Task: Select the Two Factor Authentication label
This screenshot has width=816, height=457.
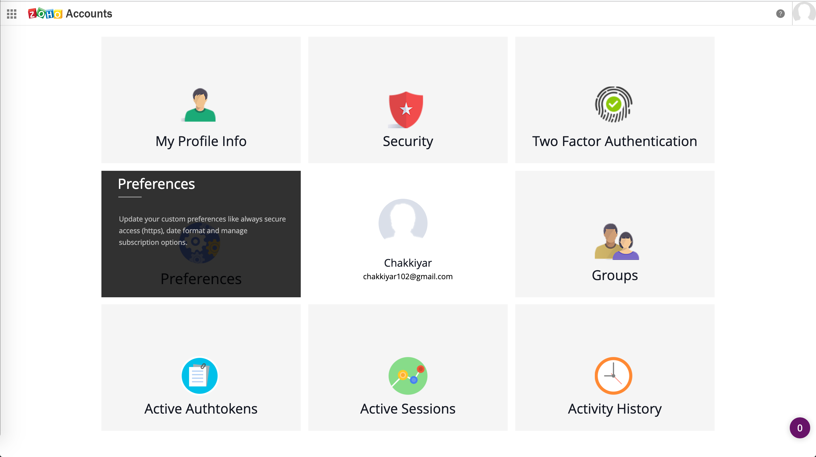Action: (615, 141)
